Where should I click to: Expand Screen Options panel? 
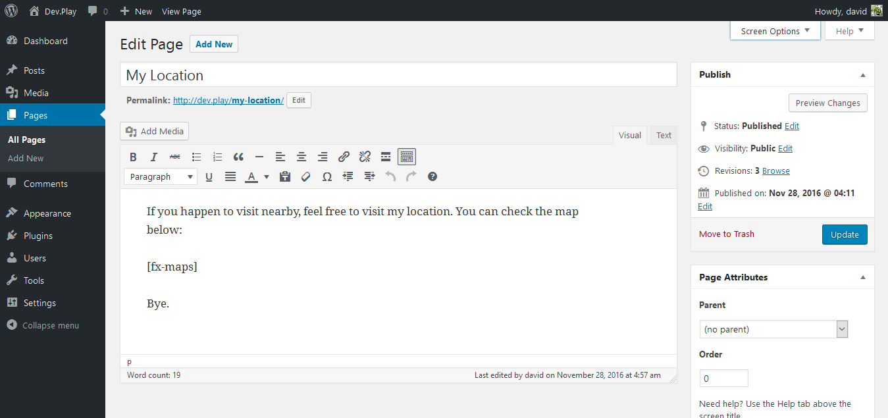(775, 31)
